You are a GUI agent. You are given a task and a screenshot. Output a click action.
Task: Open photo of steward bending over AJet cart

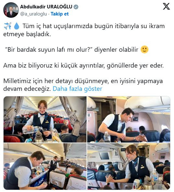(45, 166)
